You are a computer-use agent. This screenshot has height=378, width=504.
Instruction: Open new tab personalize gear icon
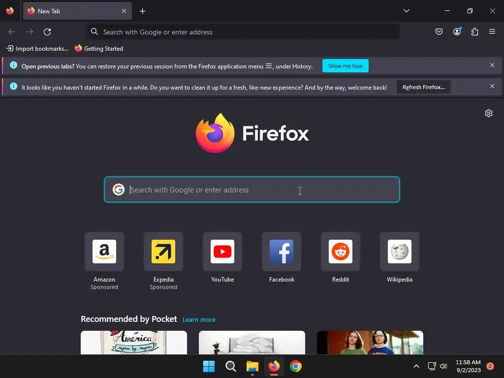489,113
